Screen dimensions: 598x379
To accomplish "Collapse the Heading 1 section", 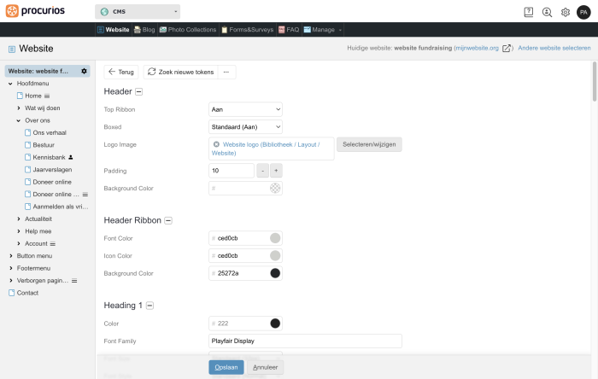I will pyautogui.click(x=149, y=306).
